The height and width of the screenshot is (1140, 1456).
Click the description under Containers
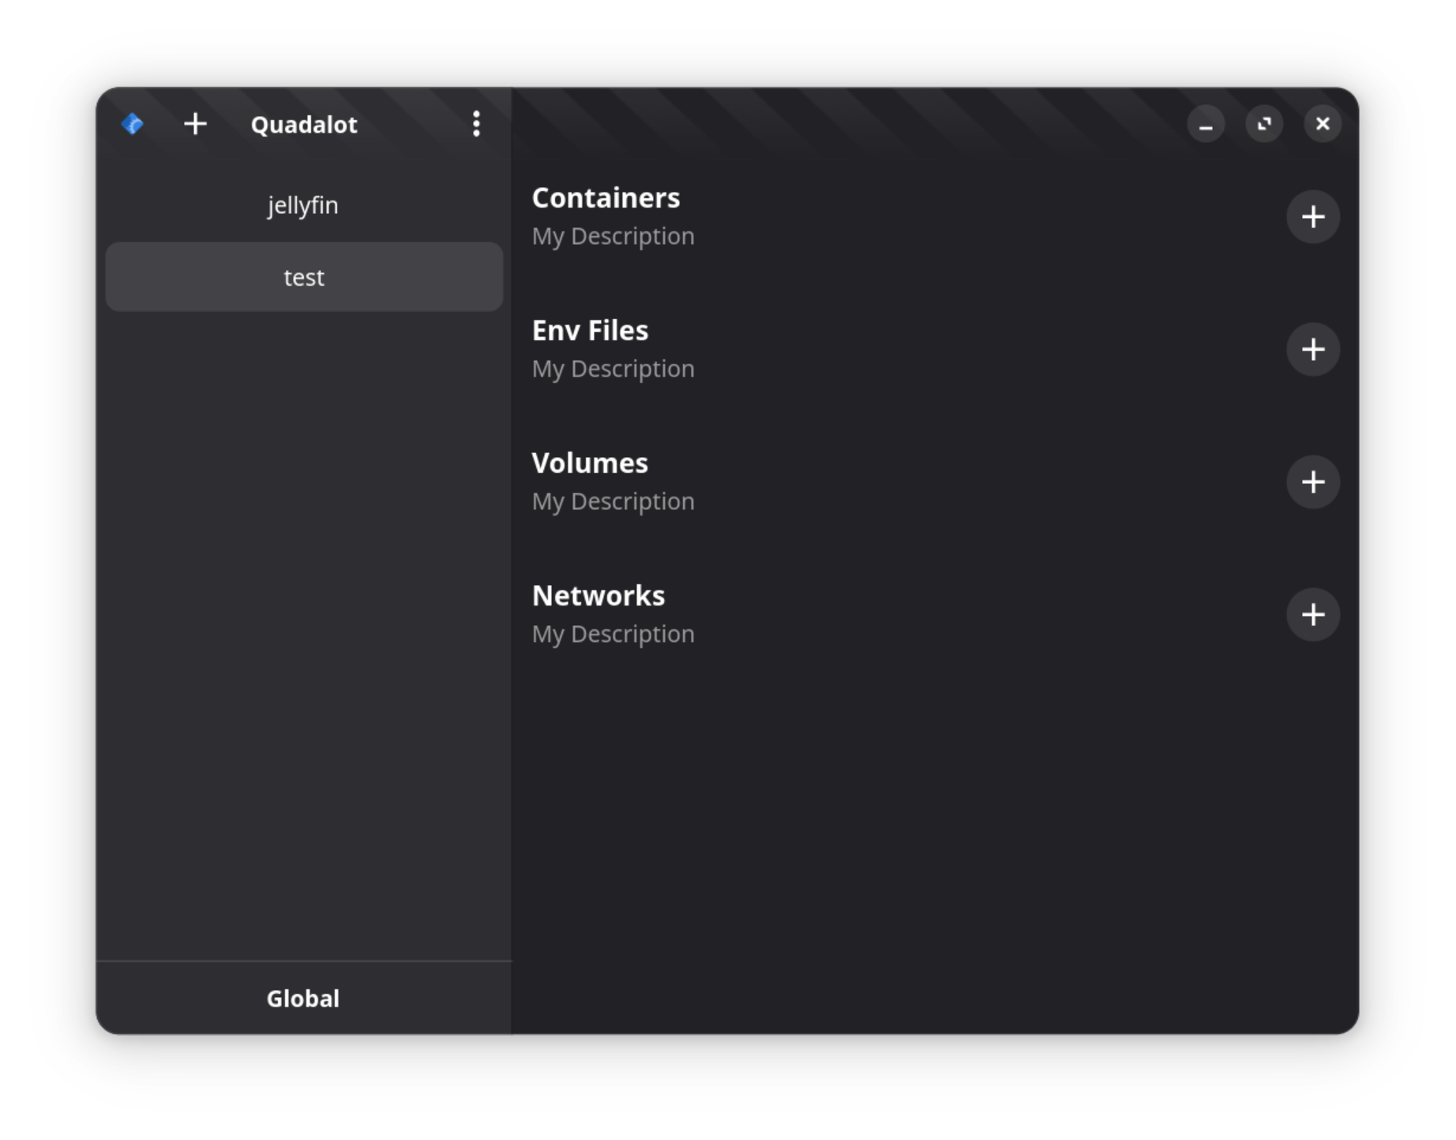pyautogui.click(x=614, y=236)
